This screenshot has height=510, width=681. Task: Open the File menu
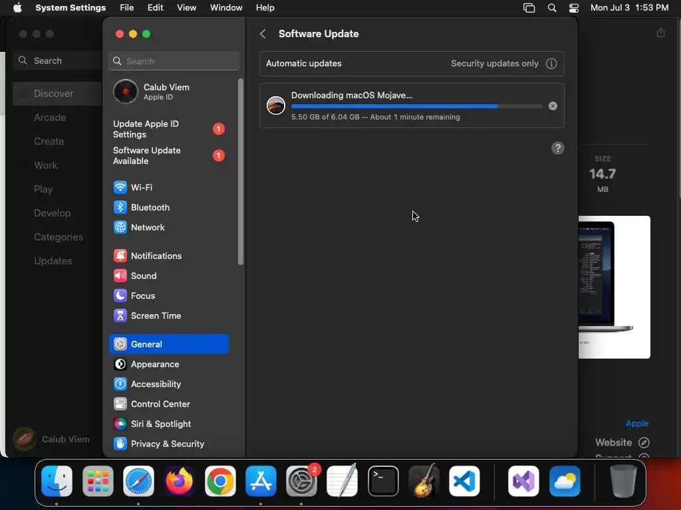[x=127, y=8]
